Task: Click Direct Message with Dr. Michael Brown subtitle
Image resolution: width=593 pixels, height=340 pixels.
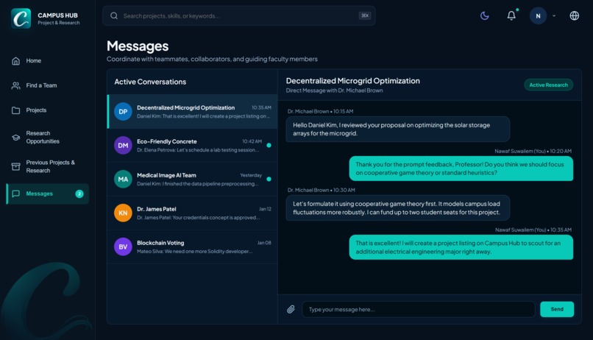Action: pos(334,91)
